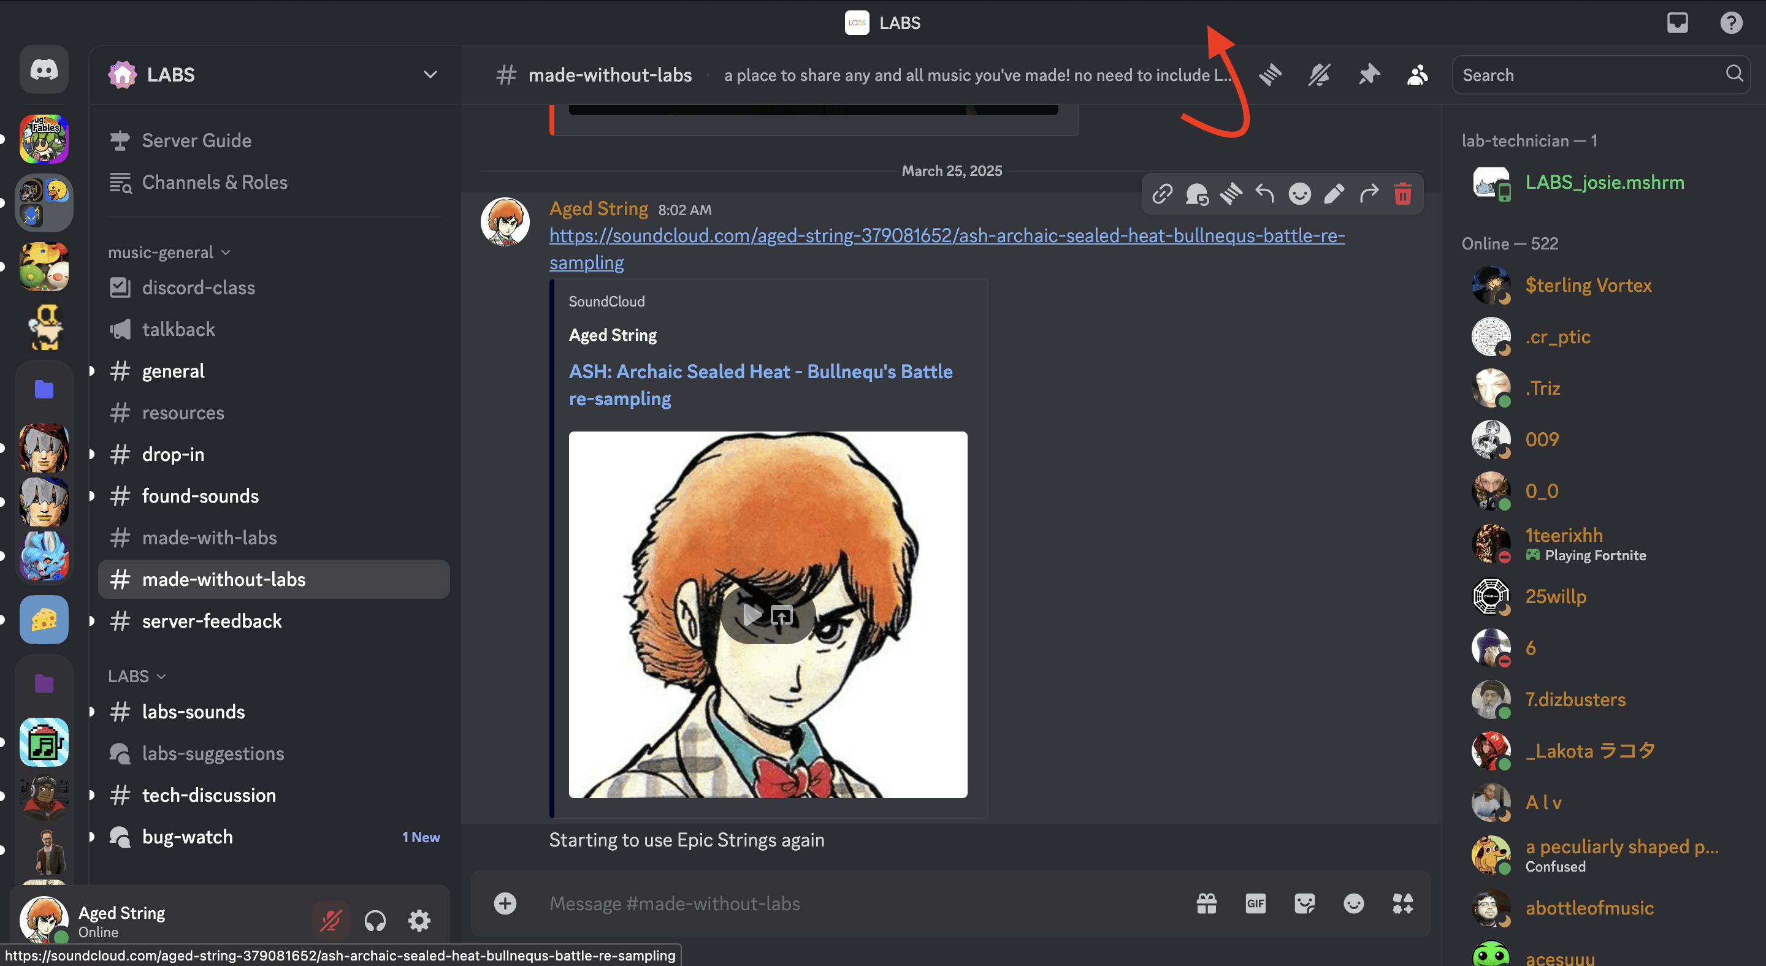Open the emoji picker in message bar
This screenshot has width=1766, height=966.
coord(1353,903)
